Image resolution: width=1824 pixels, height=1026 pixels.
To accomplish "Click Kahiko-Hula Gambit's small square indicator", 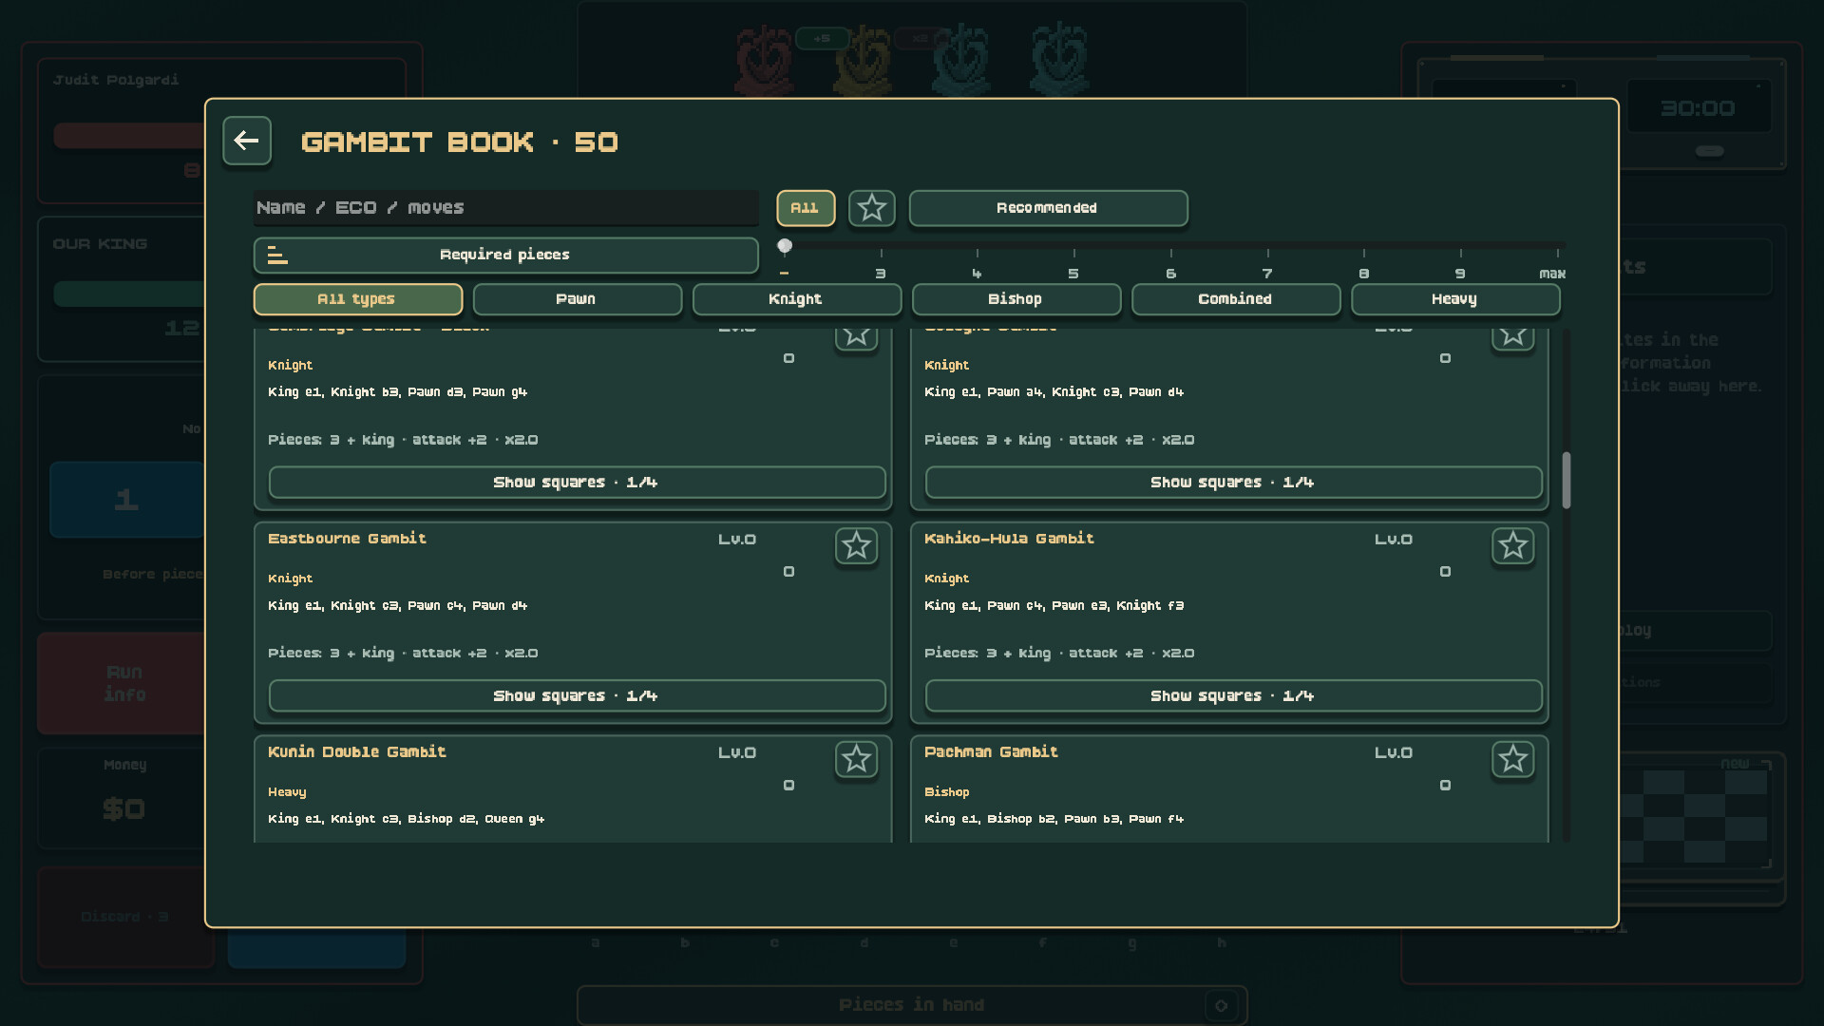I will (1445, 572).
